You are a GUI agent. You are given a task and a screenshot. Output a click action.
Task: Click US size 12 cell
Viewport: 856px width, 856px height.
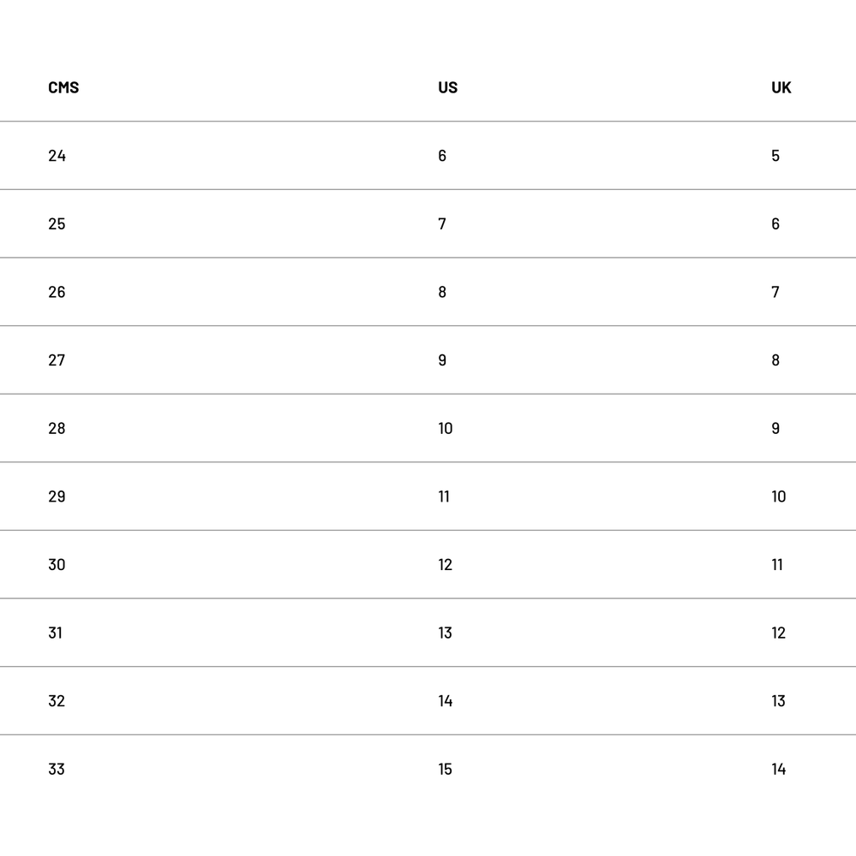point(446,565)
